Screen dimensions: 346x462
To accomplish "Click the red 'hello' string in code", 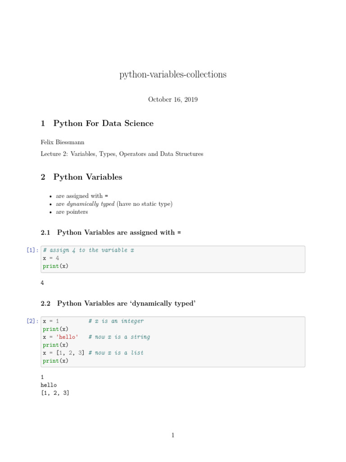I will (x=67, y=337).
